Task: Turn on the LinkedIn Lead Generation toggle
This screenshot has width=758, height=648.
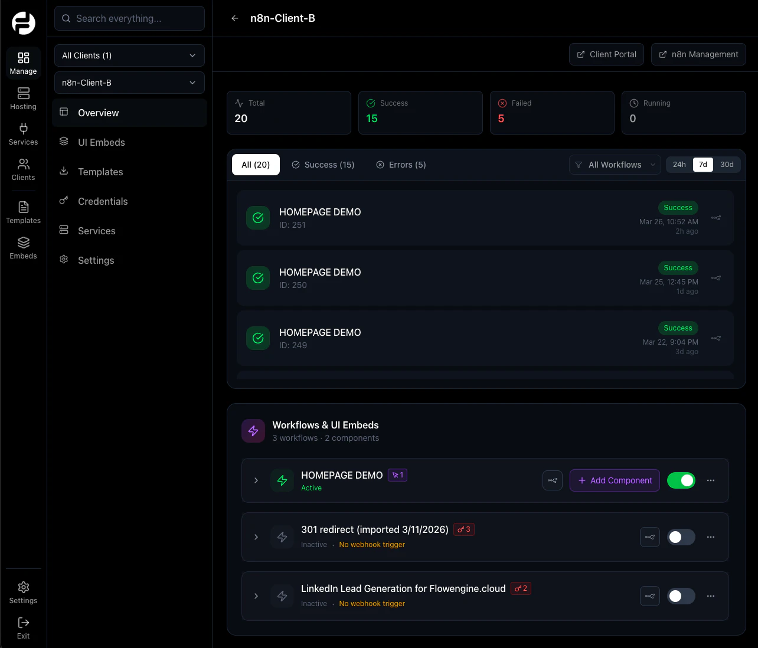Action: pyautogui.click(x=681, y=596)
